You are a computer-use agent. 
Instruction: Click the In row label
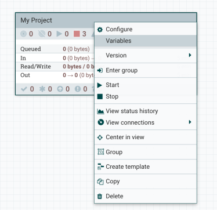coord(23,58)
